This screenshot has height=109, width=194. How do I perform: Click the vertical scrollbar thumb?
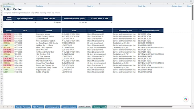click(x=193, y=12)
